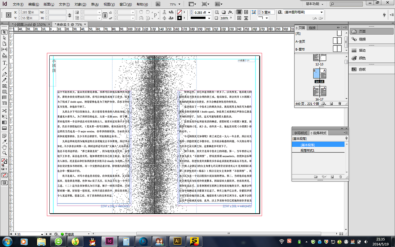Viewport: 395px width, 247px height.
Task: Toggle normal view mode in the toolbox
Action: tap(4, 182)
